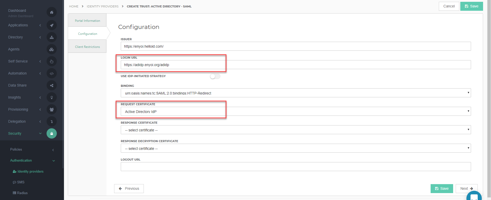491x200 pixels.
Task: Expand the Directory menu chevron
Action: (x=40, y=37)
